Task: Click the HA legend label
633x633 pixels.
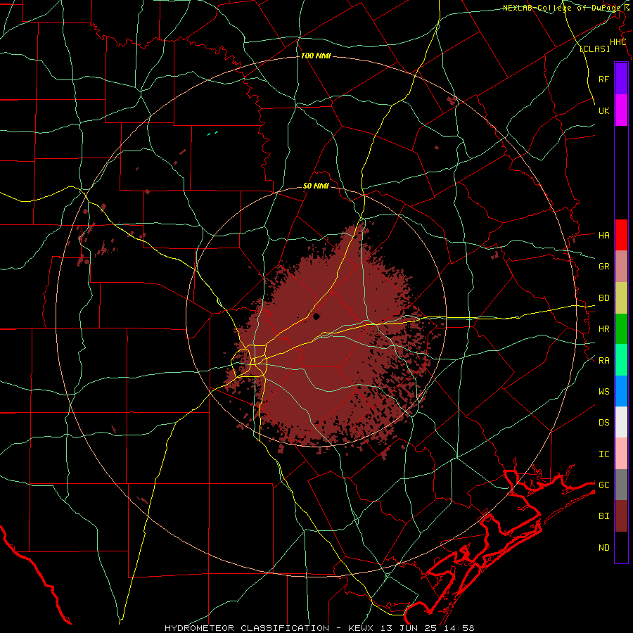Action: 604,235
